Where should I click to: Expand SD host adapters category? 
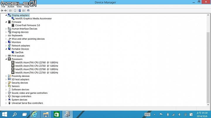(6, 79)
